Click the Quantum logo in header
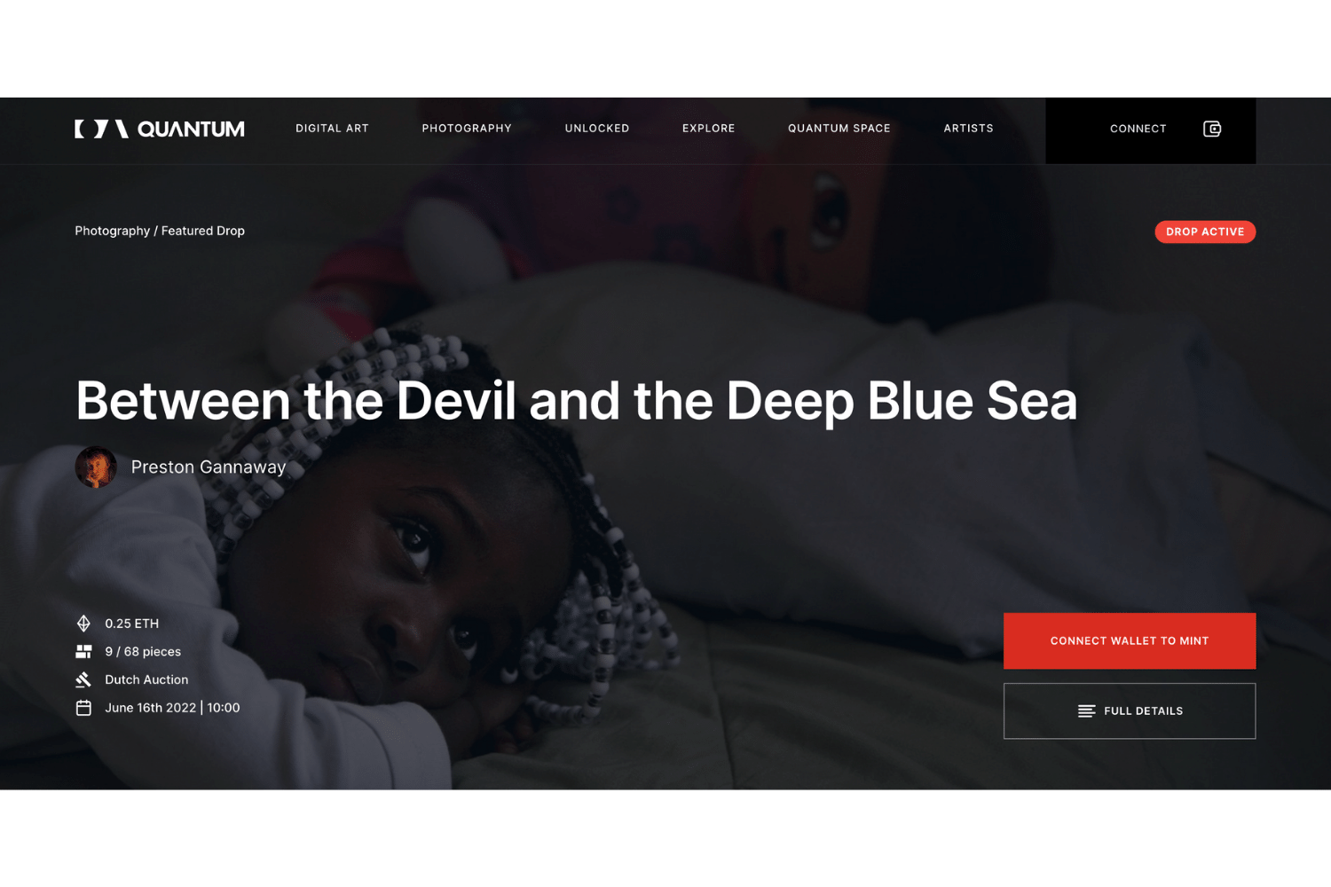Image resolution: width=1331 pixels, height=887 pixels. [160, 130]
